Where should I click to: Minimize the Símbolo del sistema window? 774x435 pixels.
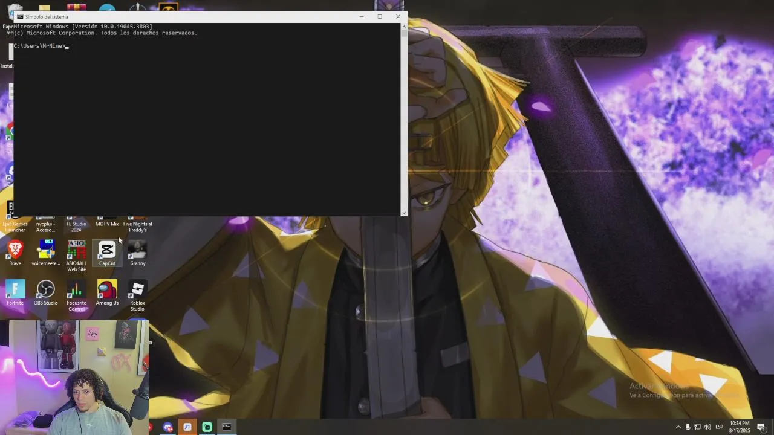(362, 17)
